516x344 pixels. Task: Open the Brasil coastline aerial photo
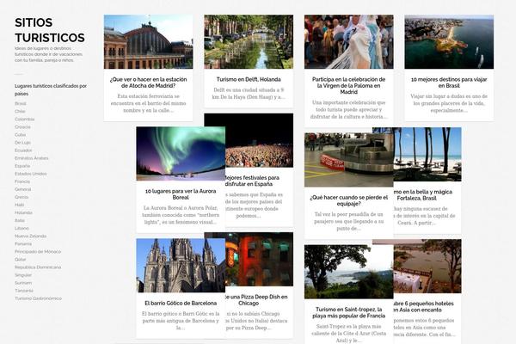(x=449, y=42)
